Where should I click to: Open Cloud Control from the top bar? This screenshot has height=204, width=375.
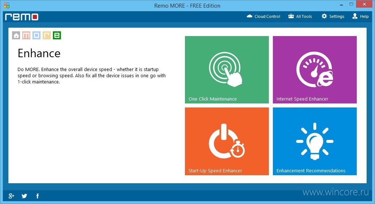point(263,16)
